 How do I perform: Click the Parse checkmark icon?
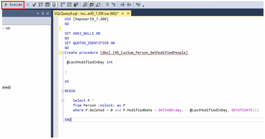(34, 5)
